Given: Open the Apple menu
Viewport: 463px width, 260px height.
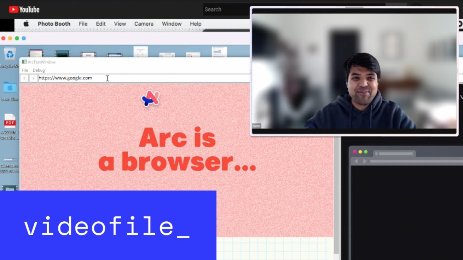Looking at the screenshot, I should click(x=26, y=24).
